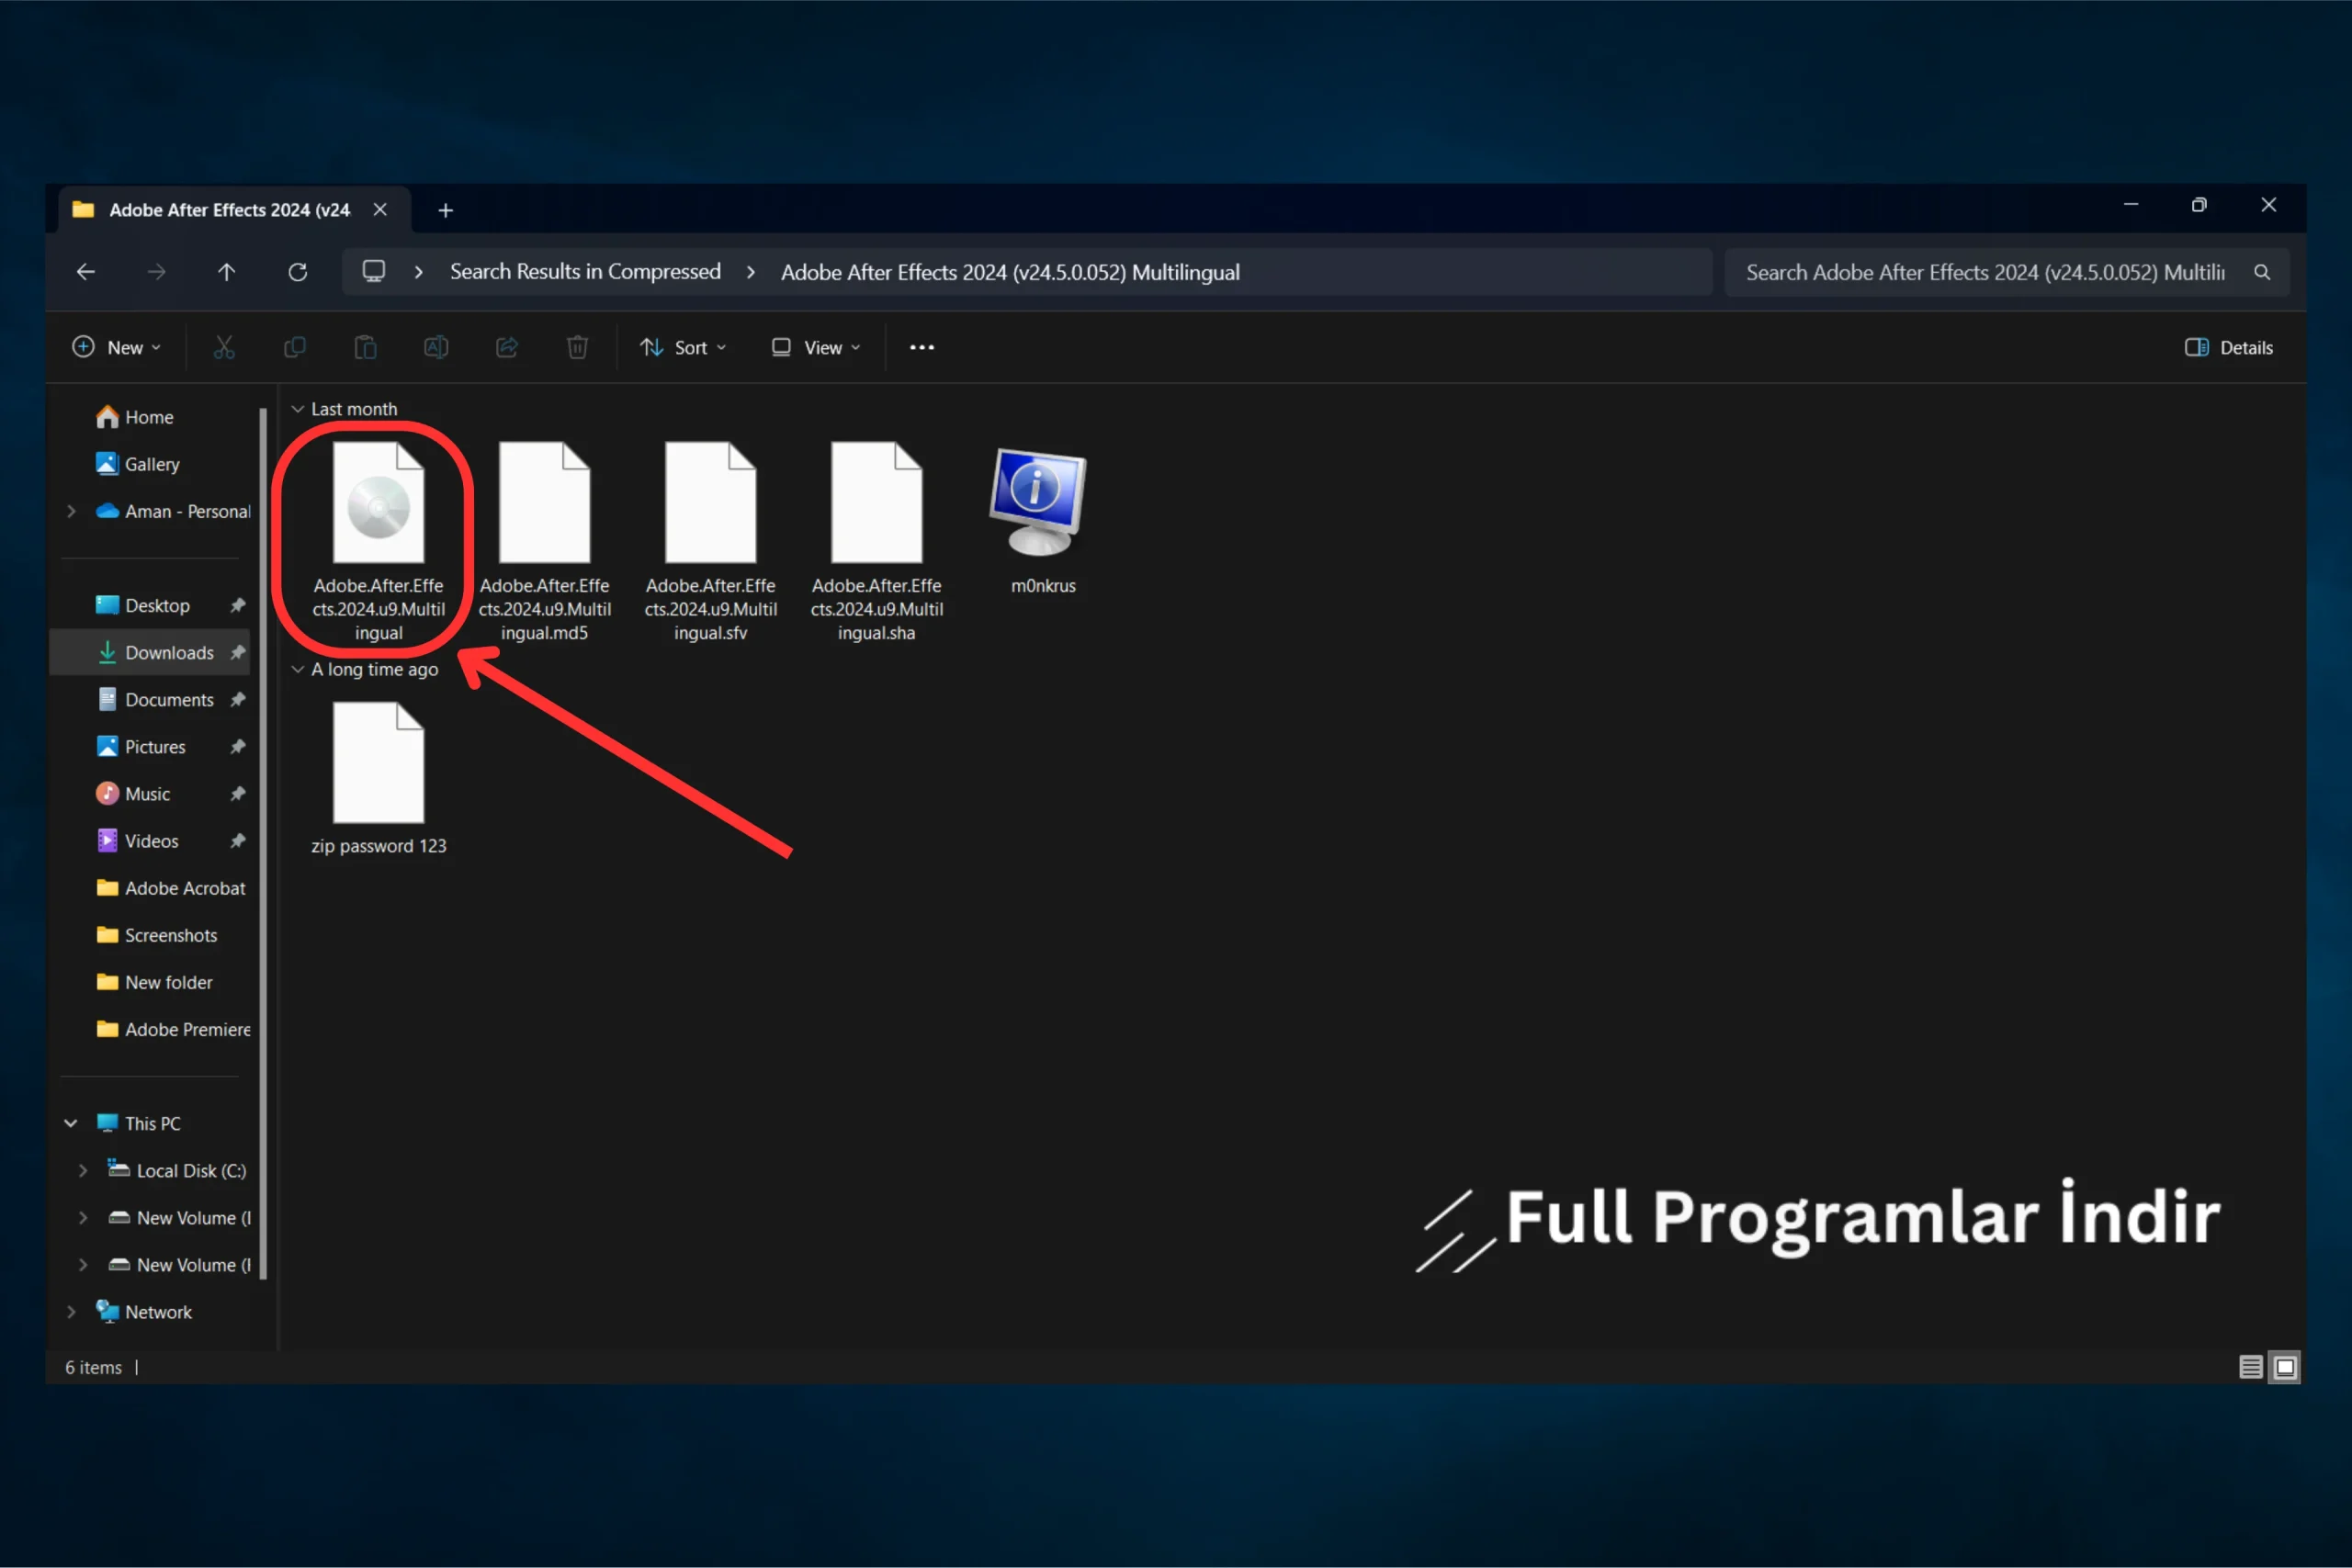The width and height of the screenshot is (2352, 1568).
Task: Switch to details list view icon in status bar
Action: pyautogui.click(x=2251, y=1366)
